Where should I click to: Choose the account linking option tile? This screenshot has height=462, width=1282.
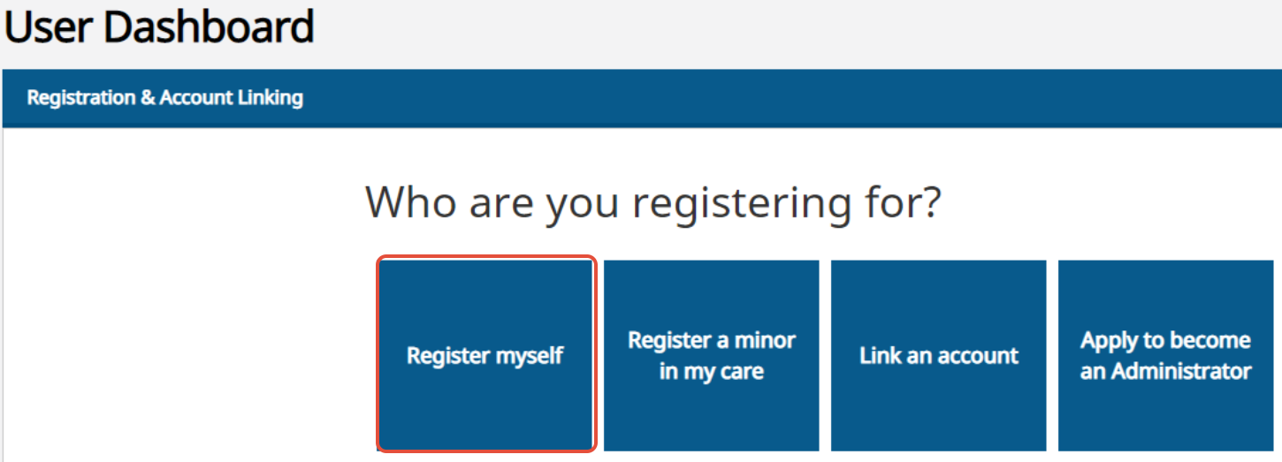point(938,355)
